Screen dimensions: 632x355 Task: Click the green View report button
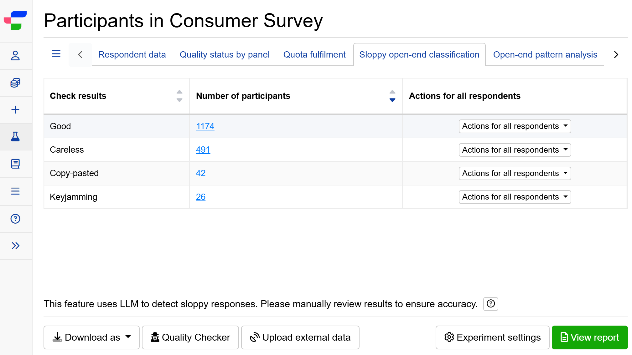[x=589, y=337]
